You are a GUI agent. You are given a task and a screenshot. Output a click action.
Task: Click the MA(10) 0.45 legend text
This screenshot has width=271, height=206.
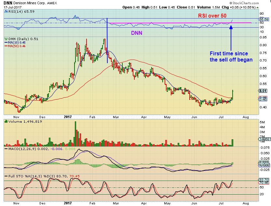(17, 43)
